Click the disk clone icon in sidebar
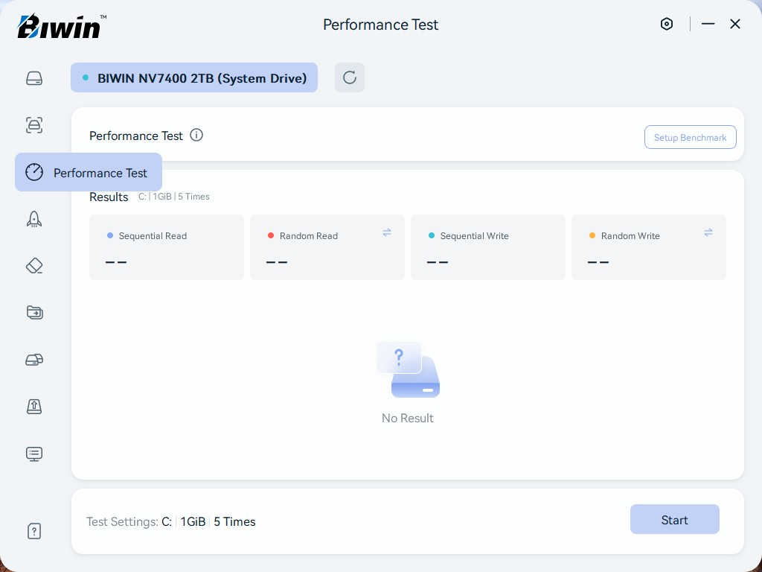This screenshot has width=762, height=572. click(x=34, y=360)
